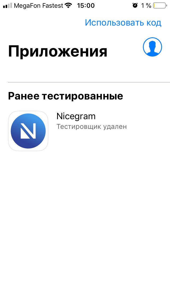170x303 pixels.
Task: Tap the Ранее тестированные section header
Action: [65, 96]
